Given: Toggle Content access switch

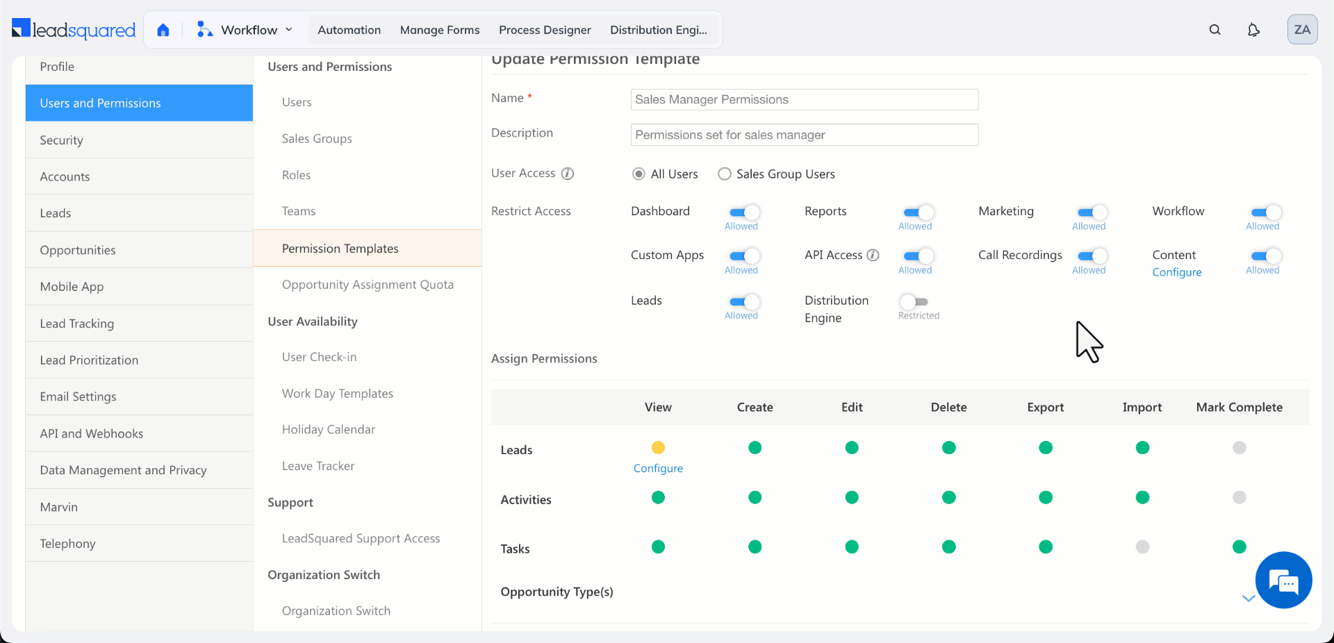Looking at the screenshot, I should coord(1265,256).
